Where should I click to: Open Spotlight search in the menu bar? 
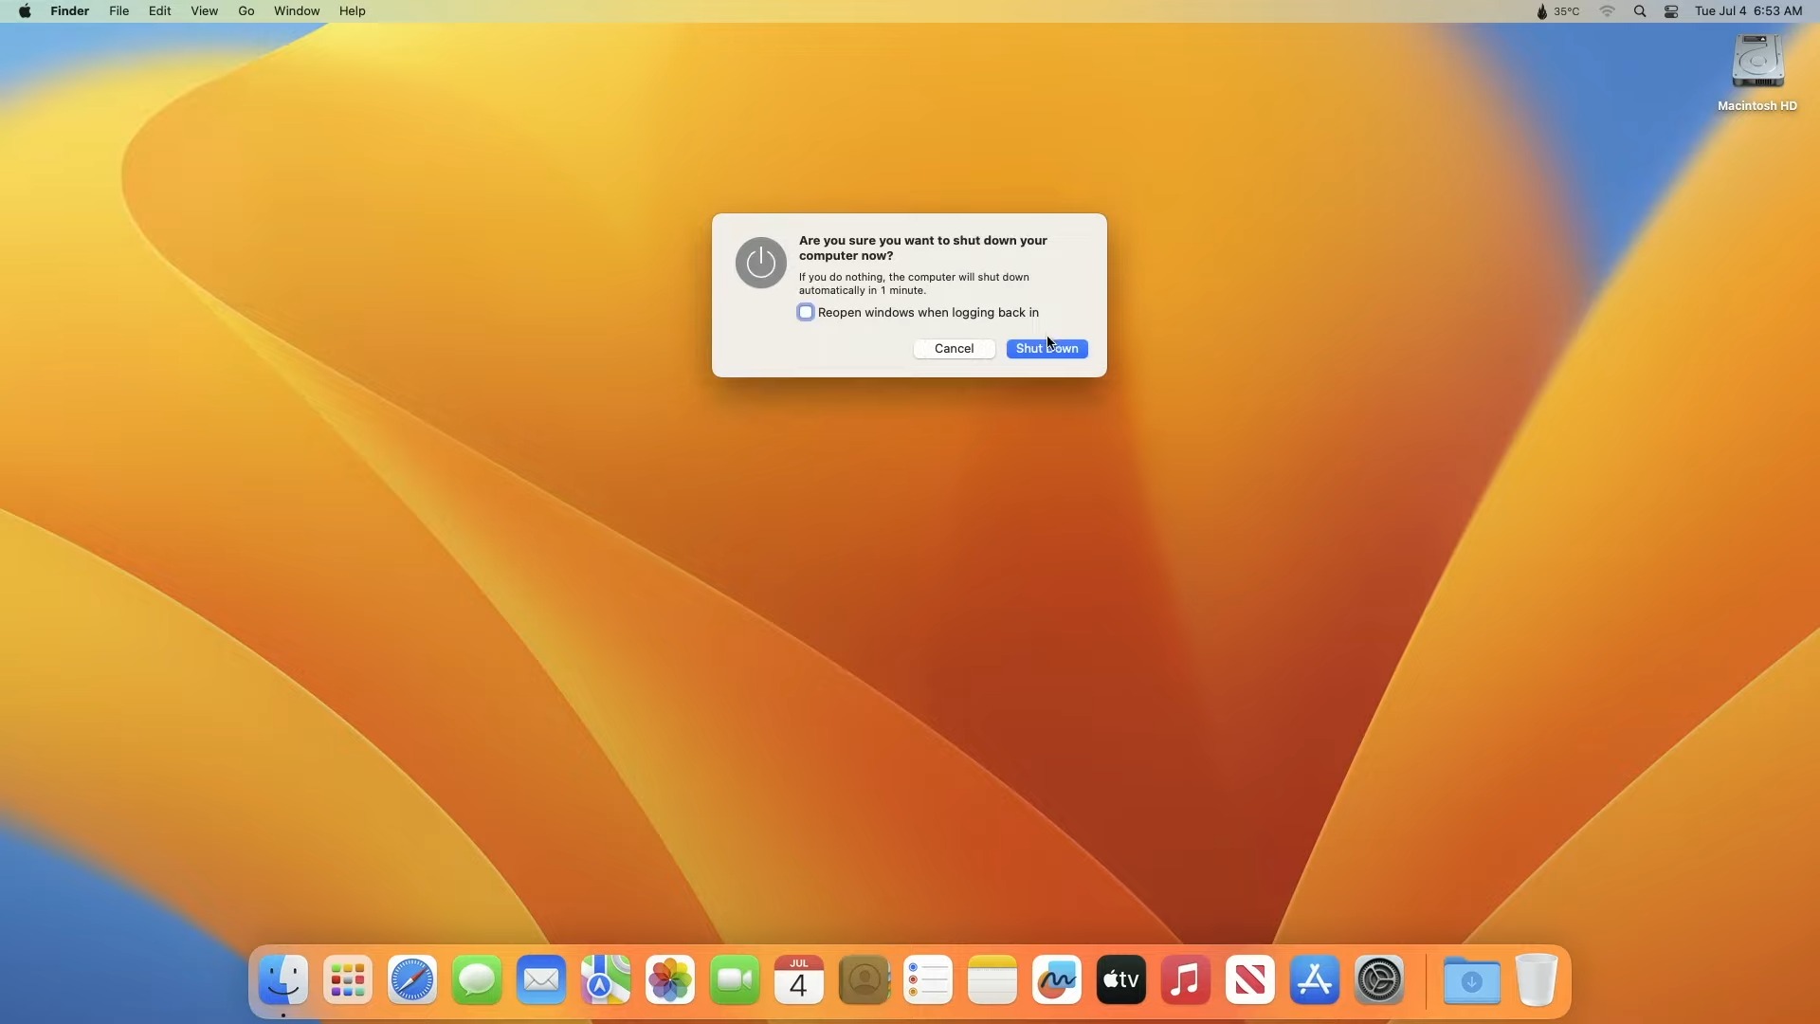coord(1639,10)
